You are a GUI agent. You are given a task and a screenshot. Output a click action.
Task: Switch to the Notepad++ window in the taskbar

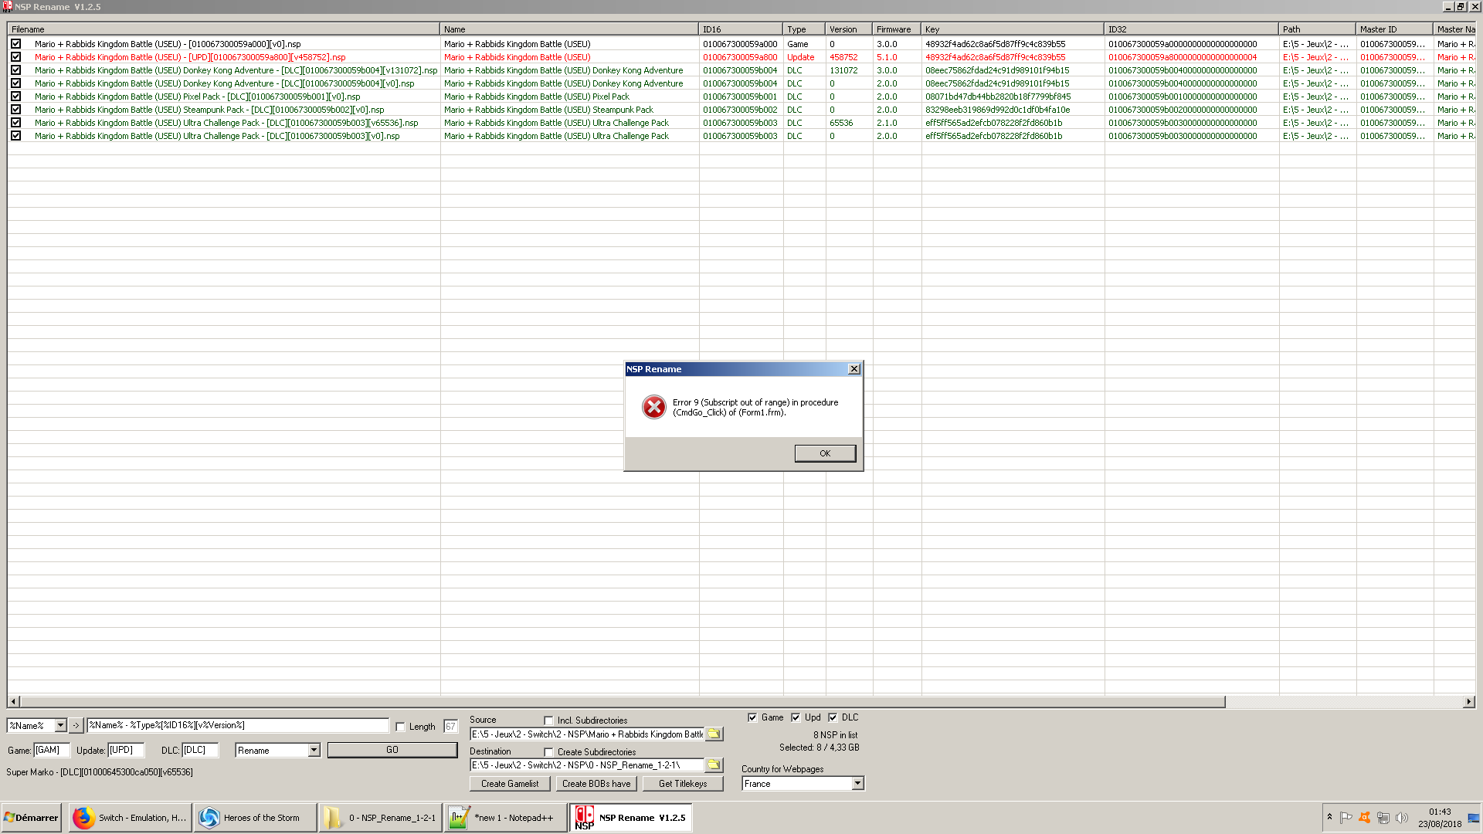point(505,817)
